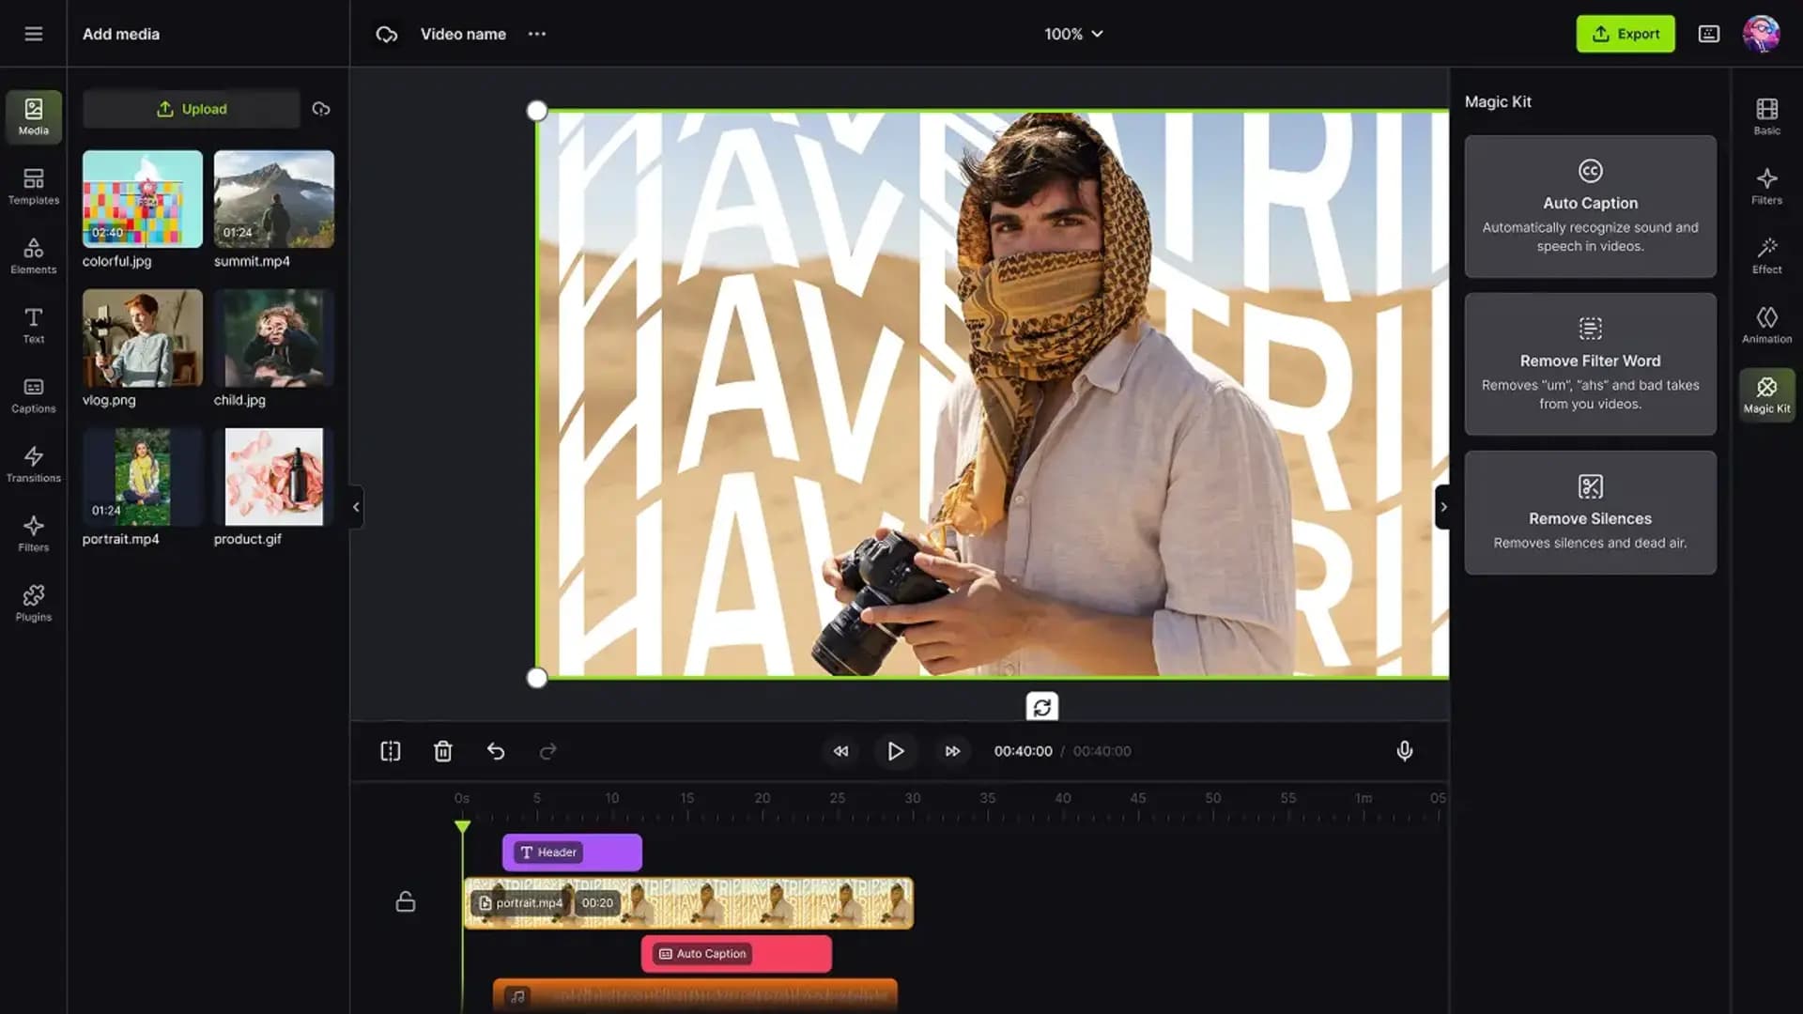1803x1014 pixels.
Task: Select the Media sidebar tab
Action: point(34,116)
